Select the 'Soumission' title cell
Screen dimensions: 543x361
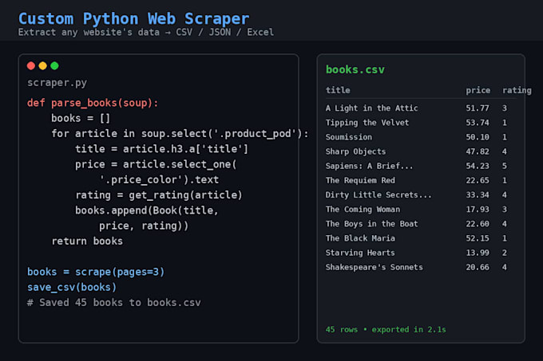(x=349, y=137)
